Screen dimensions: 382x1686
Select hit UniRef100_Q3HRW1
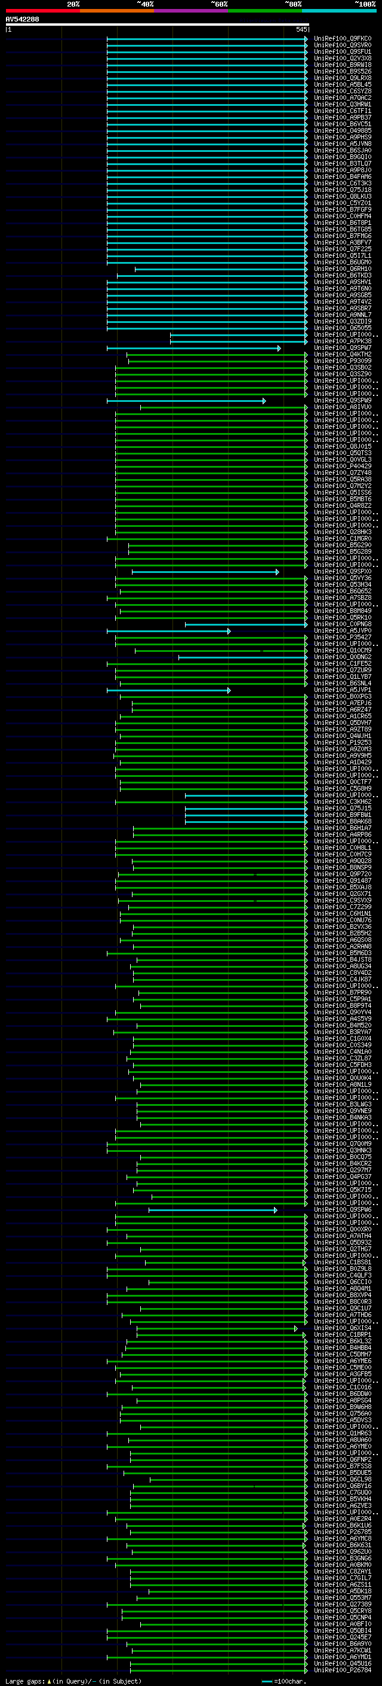coord(342,104)
